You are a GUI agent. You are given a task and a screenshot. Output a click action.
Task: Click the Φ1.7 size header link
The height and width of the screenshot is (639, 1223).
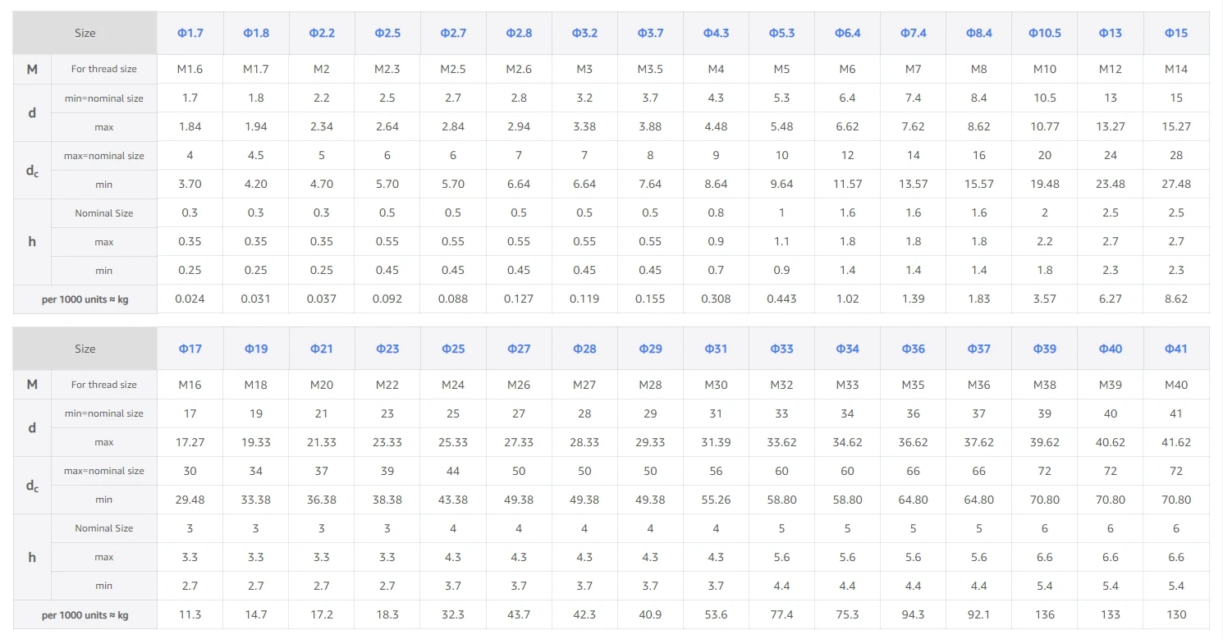click(x=190, y=33)
